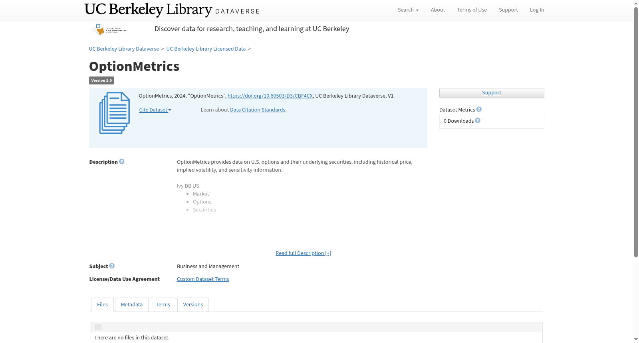Click Log In
The width and height of the screenshot is (639, 343).
537,10
